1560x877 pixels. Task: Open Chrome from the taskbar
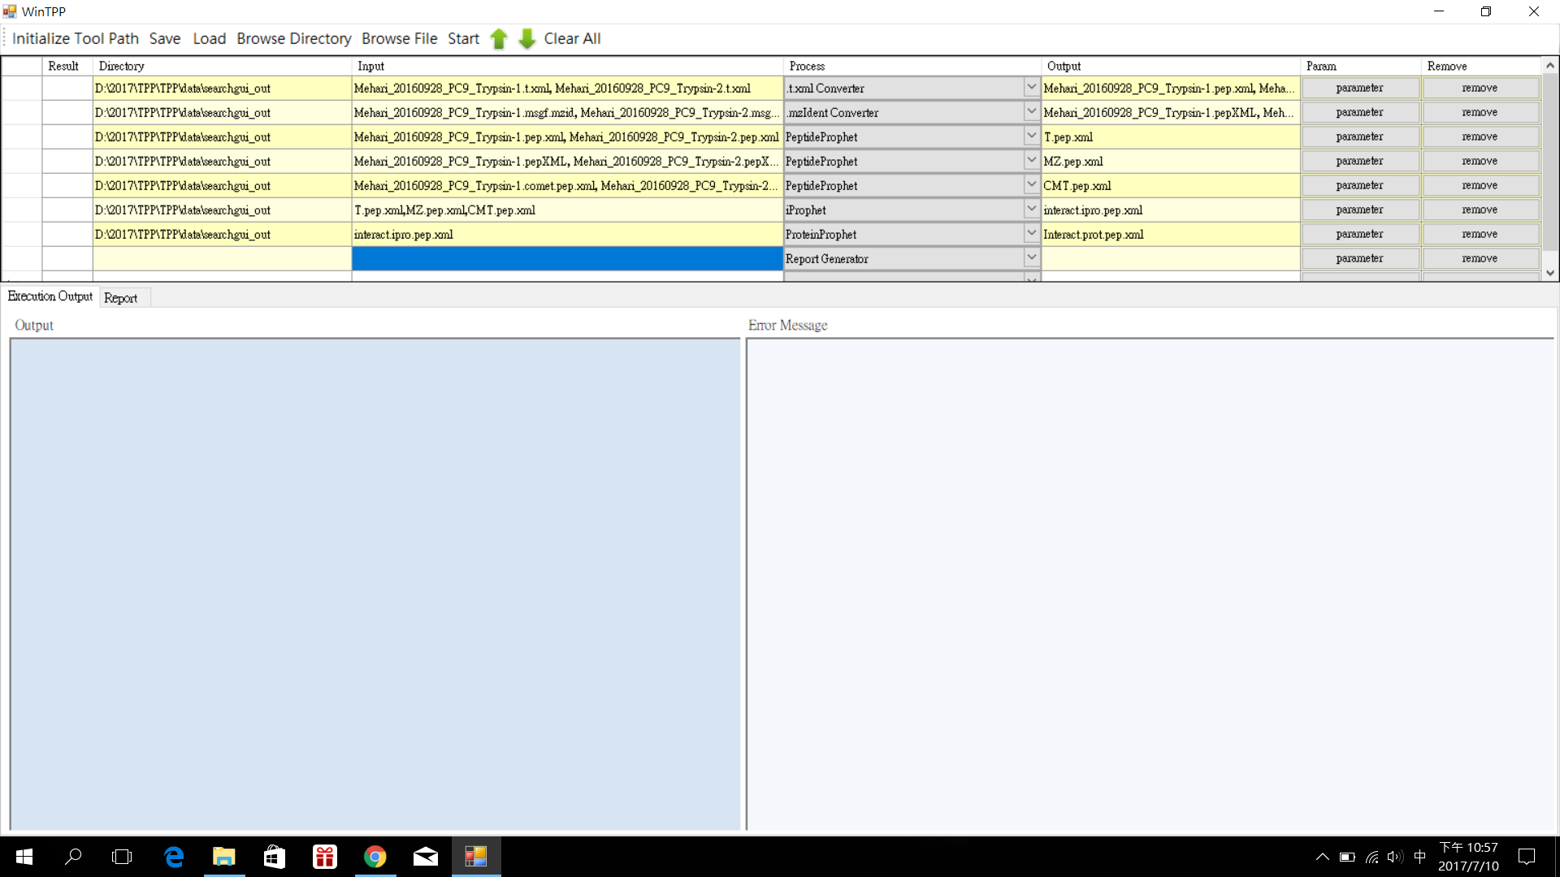(375, 857)
